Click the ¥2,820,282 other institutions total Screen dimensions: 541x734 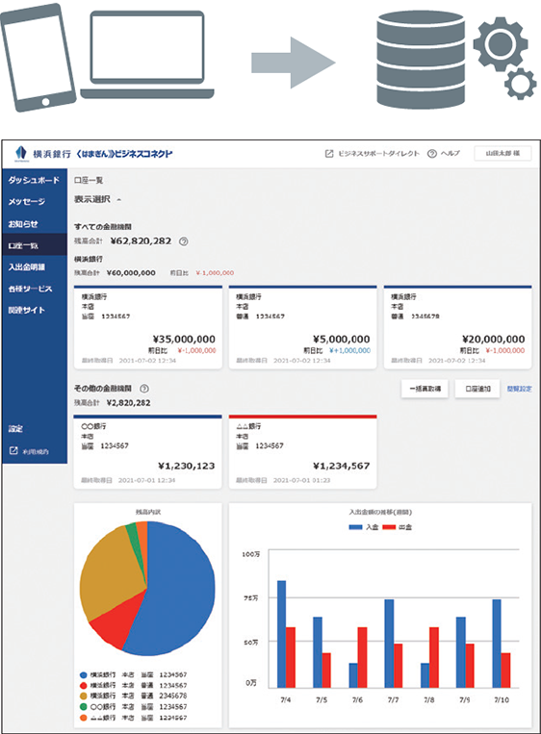coord(128,403)
